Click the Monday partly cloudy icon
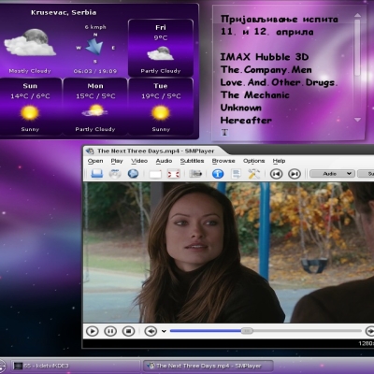Screen dimensions: 374x374 click(94, 111)
